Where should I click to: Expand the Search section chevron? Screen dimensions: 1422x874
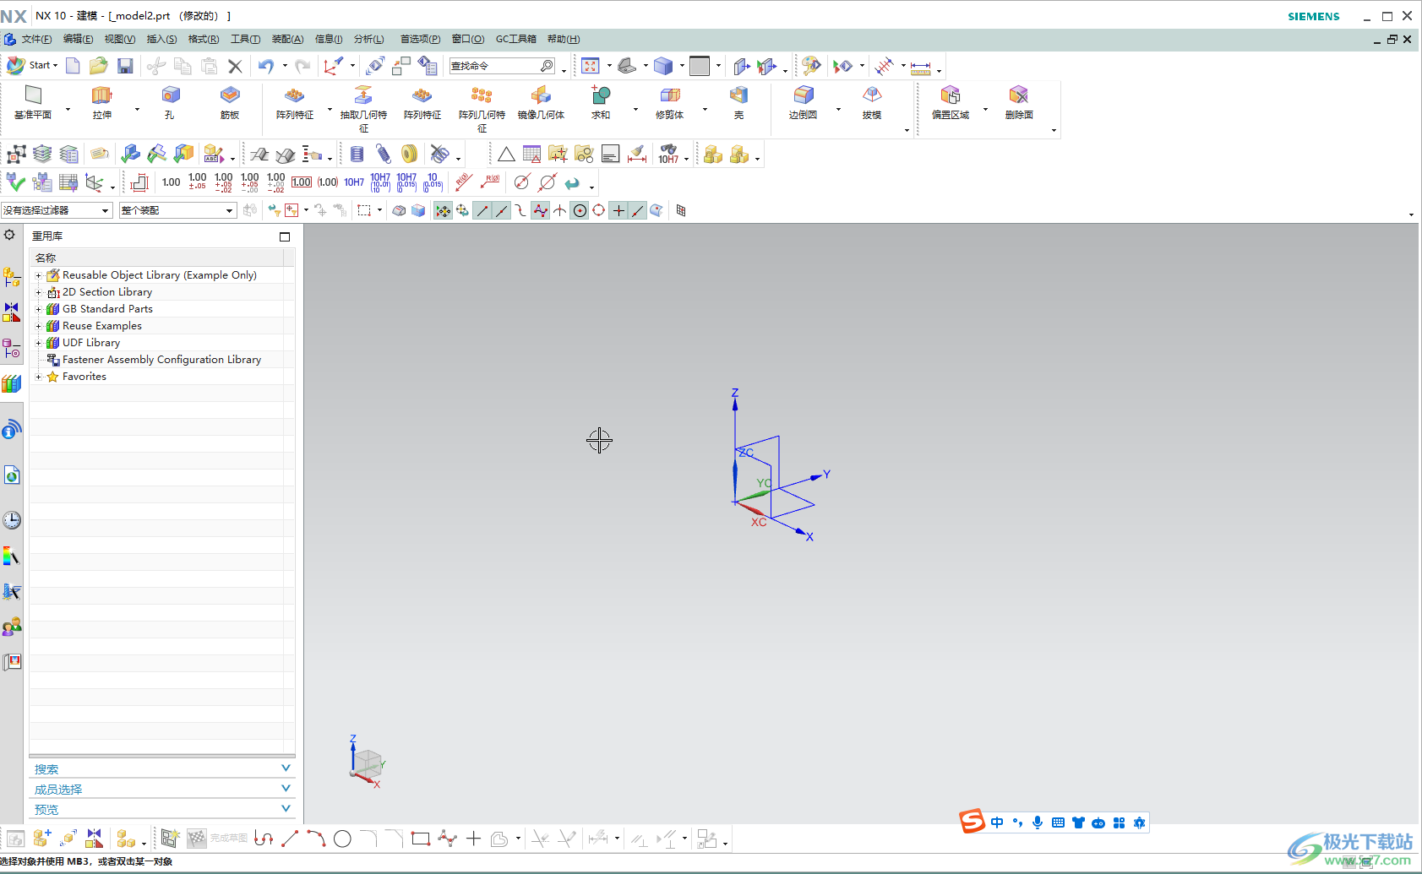pyautogui.click(x=286, y=768)
